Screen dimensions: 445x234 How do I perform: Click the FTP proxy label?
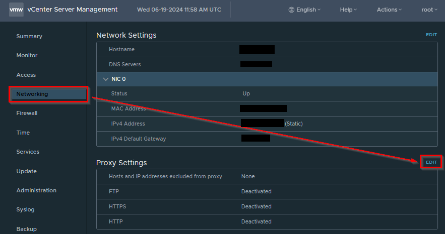coord(114,192)
